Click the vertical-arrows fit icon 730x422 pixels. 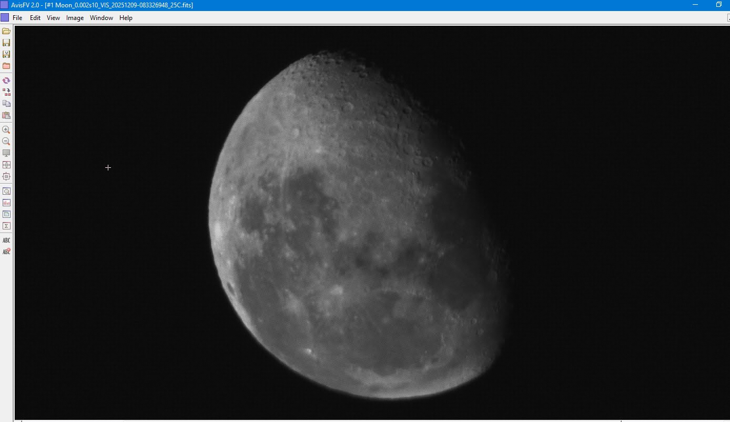click(x=6, y=176)
